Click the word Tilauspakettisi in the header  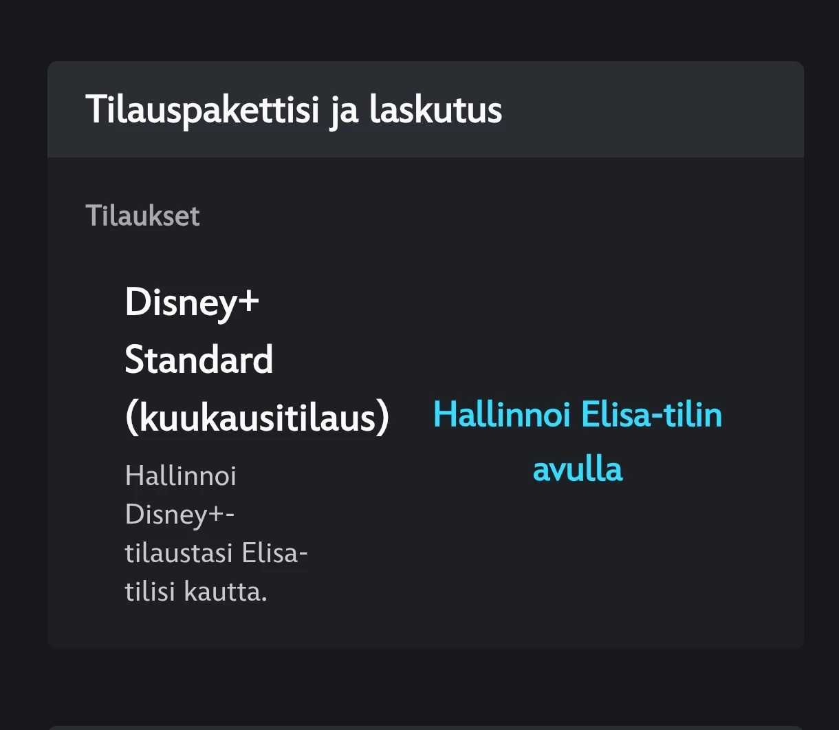point(202,110)
